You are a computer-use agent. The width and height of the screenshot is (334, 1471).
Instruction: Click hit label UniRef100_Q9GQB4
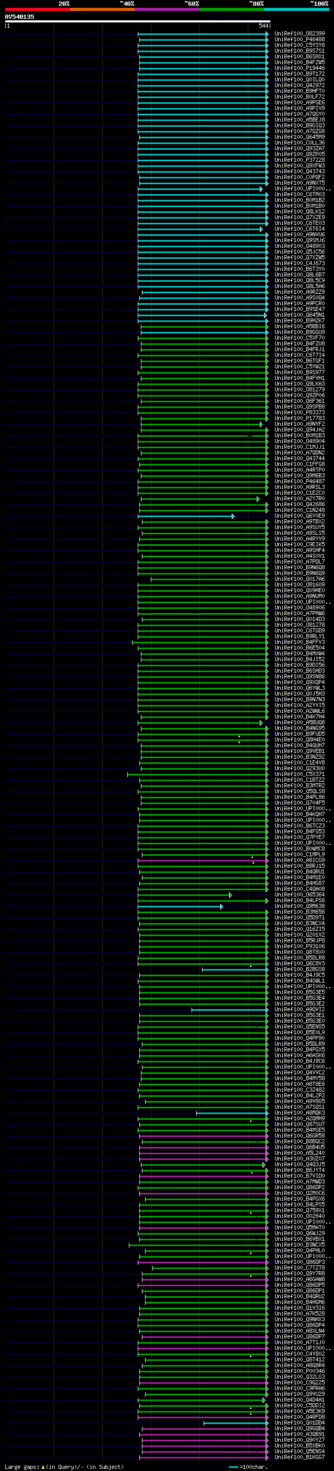[x=299, y=1429]
